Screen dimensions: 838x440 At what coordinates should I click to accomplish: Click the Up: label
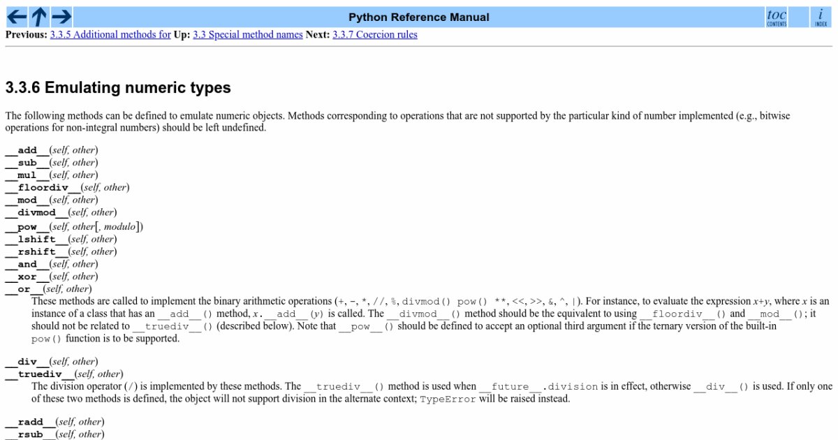coord(182,34)
